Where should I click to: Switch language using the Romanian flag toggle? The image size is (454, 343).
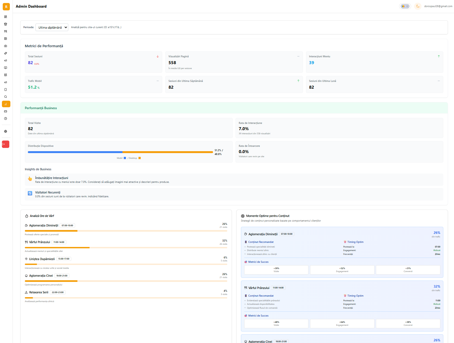point(405,6)
